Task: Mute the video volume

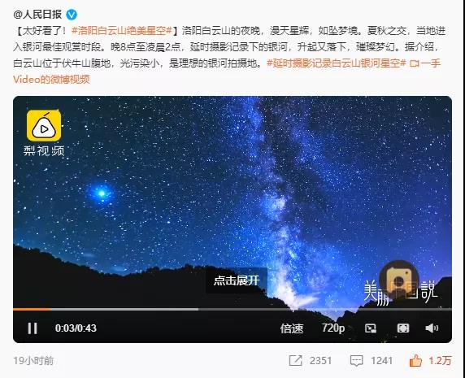Action: (x=432, y=328)
